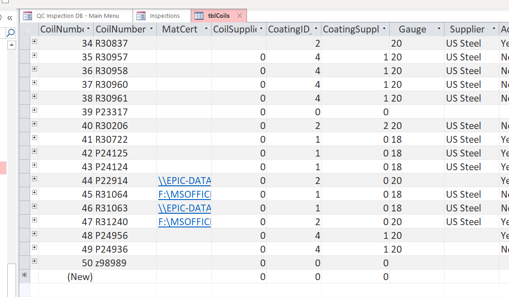Click the select-all corner of the datasheet
This screenshot has width=509, height=297.
[x=25, y=29]
